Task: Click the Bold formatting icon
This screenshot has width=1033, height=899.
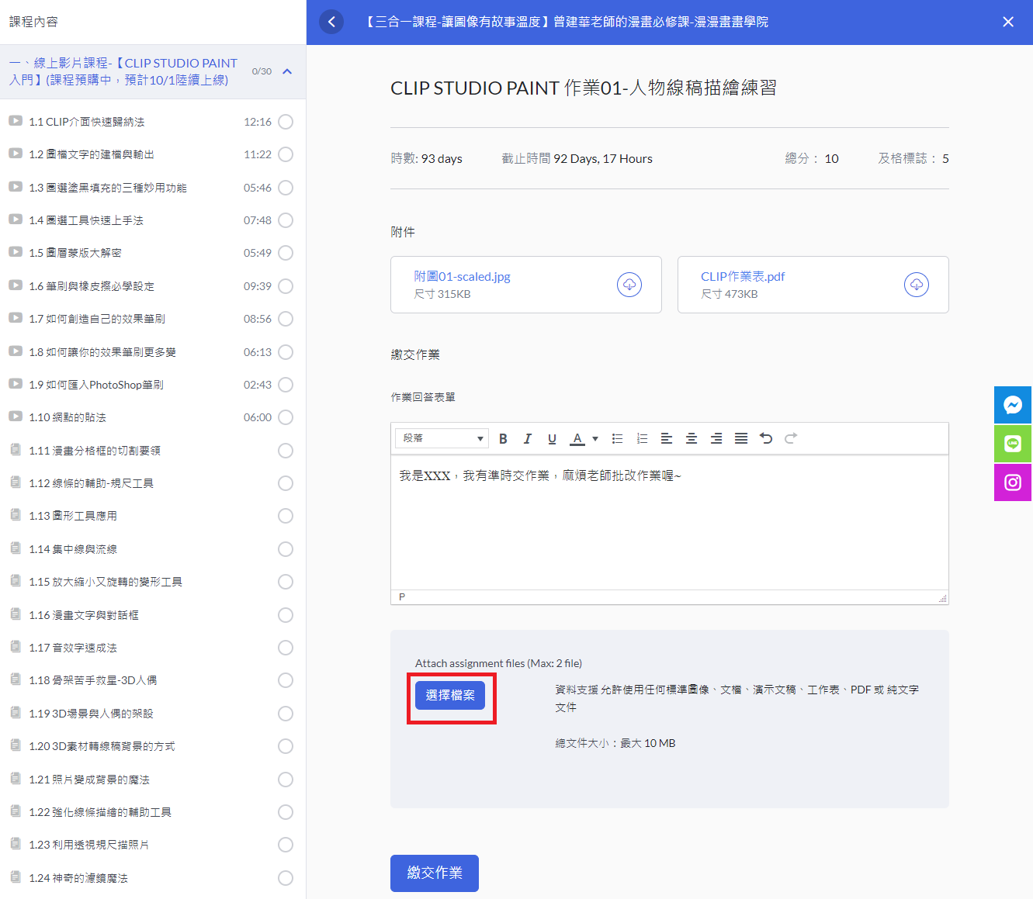Action: point(503,439)
